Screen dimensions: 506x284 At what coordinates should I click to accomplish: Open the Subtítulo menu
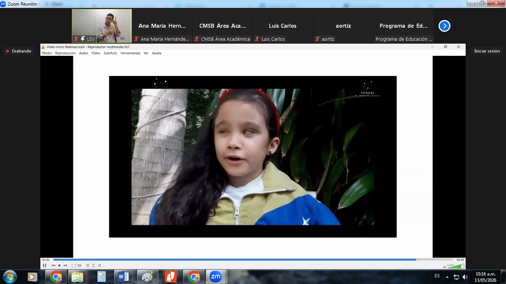click(110, 53)
